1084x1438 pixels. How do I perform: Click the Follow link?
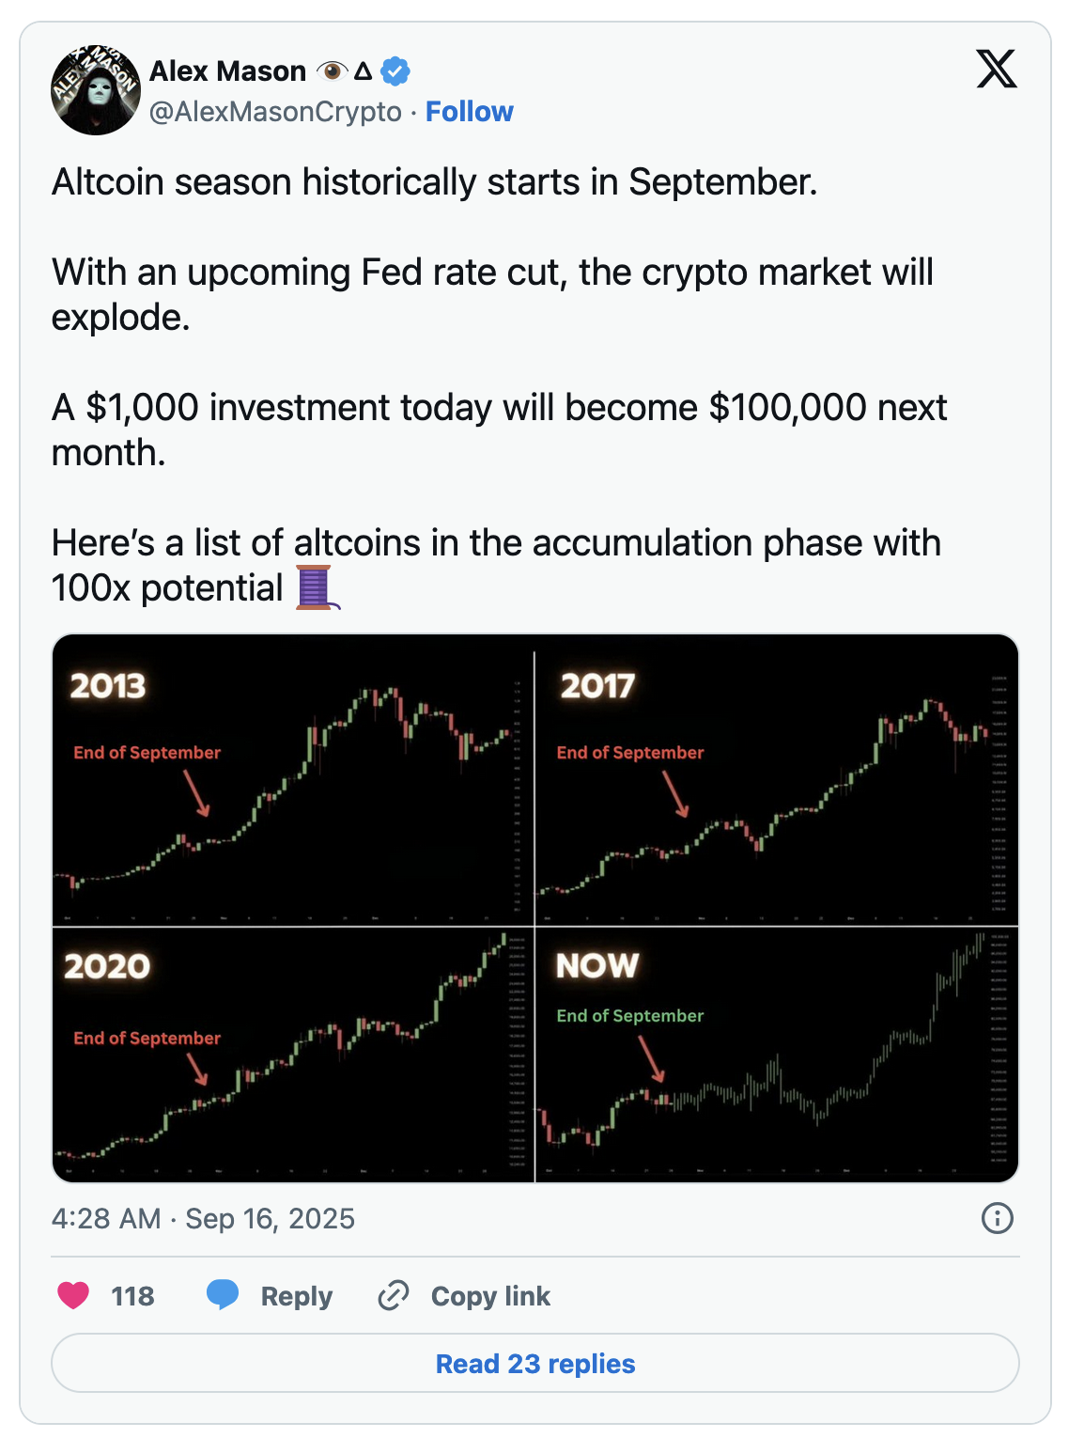[469, 112]
